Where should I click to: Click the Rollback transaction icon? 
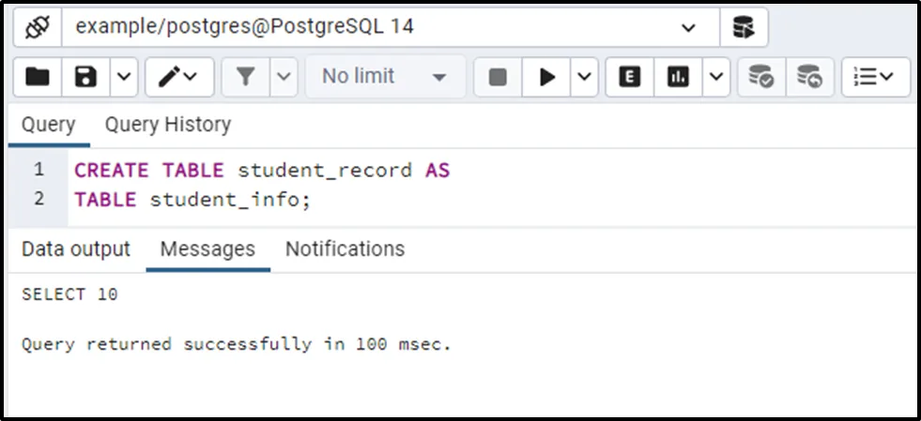809,77
